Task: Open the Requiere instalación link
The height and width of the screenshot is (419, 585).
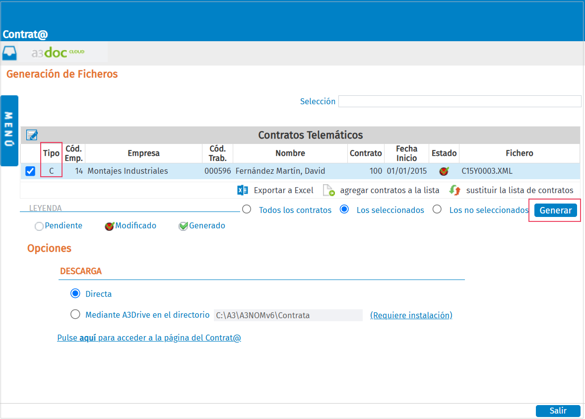Action: click(411, 315)
